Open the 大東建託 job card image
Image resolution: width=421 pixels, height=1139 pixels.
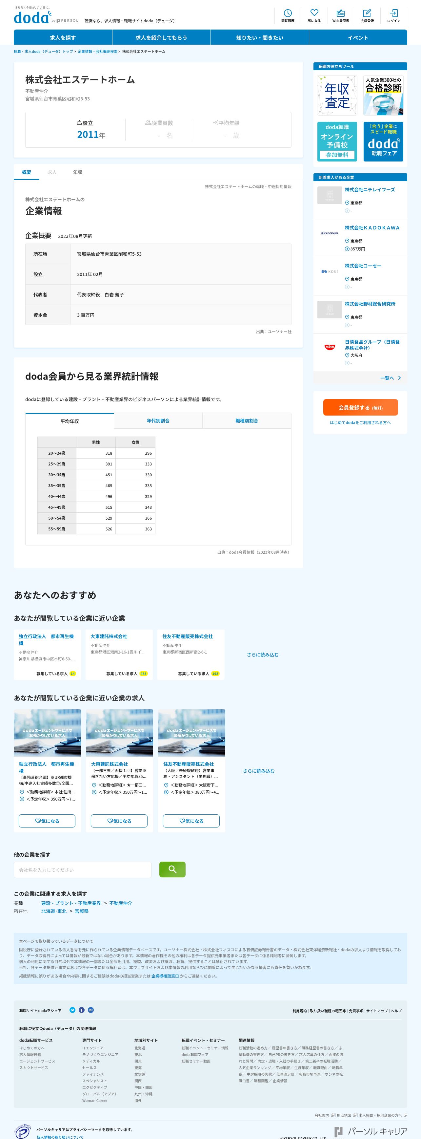119,733
